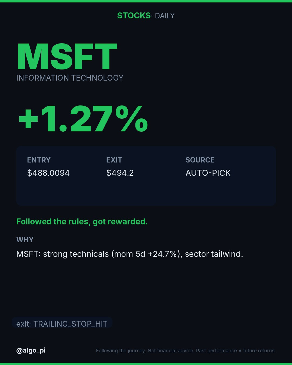Image resolution: width=292 pixels, height=365 pixels.
Task: Click the WHY section heading
Action: 25,240
